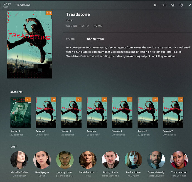This screenshot has width=192, height=182.
Task: Click the 2019 year text
Action: [x=69, y=21]
